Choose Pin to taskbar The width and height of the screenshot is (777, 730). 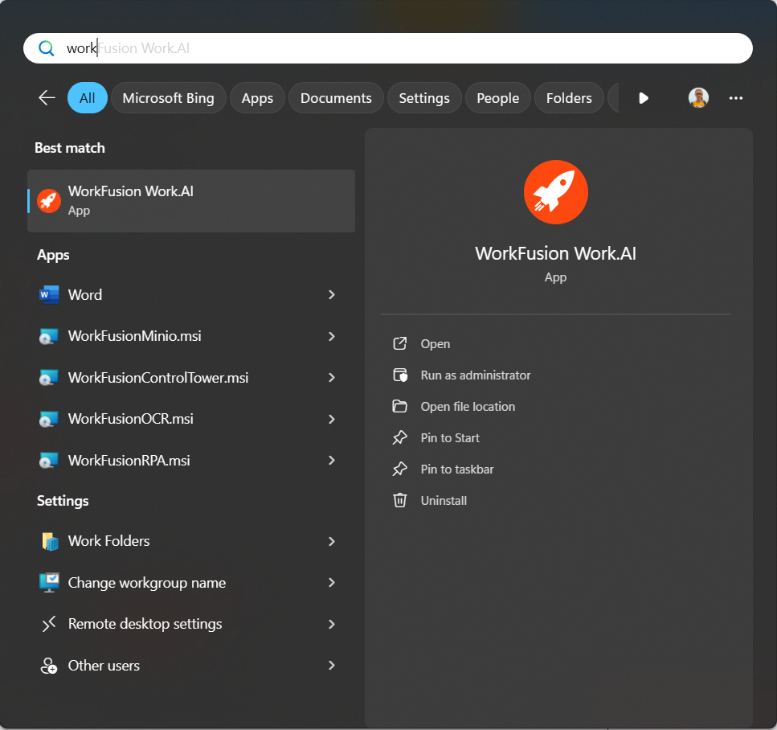tap(457, 470)
